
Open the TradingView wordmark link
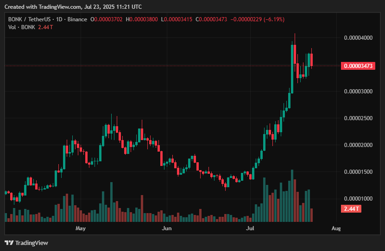(x=32, y=243)
